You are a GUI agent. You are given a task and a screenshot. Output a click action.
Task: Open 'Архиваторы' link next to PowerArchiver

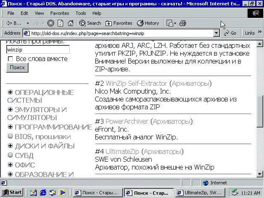pos(172,121)
